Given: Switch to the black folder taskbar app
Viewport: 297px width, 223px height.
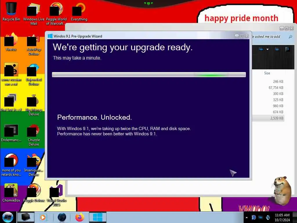Looking at the screenshot, I should [x=26, y=217].
